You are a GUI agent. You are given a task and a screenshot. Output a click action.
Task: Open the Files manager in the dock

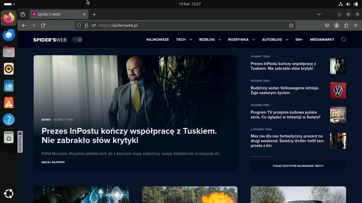point(9,52)
